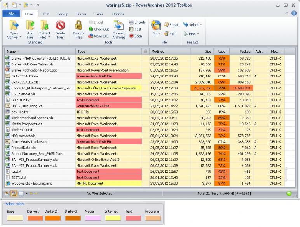The width and height of the screenshot is (300, 227).
Task: Switch to the Home ribbon tab
Action: [x=29, y=14]
